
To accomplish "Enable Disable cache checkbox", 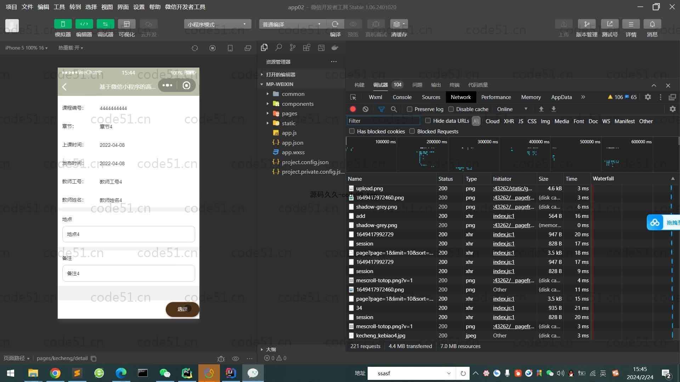I will click(451, 109).
